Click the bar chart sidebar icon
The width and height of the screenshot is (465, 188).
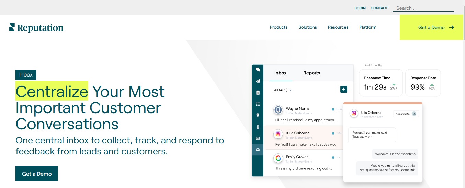click(258, 138)
